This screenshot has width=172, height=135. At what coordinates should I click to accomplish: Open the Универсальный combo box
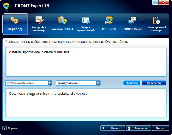coord(78,83)
